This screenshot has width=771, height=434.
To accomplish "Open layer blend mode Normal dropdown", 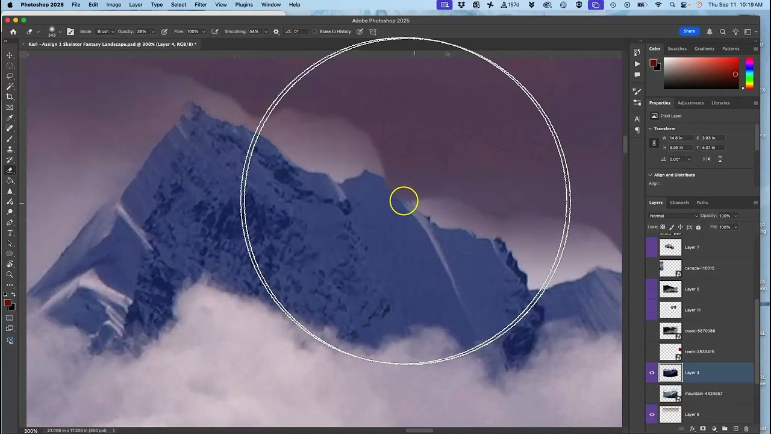I will (x=673, y=216).
